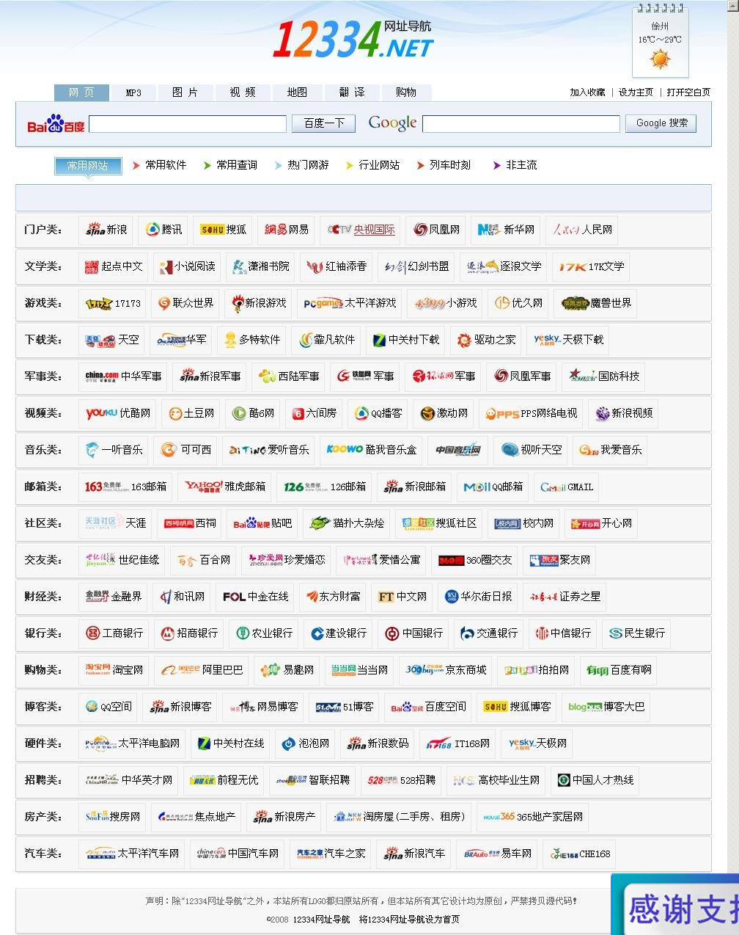Click the 加入收藏 link
Viewport: 739px width, 935px height.
point(588,92)
